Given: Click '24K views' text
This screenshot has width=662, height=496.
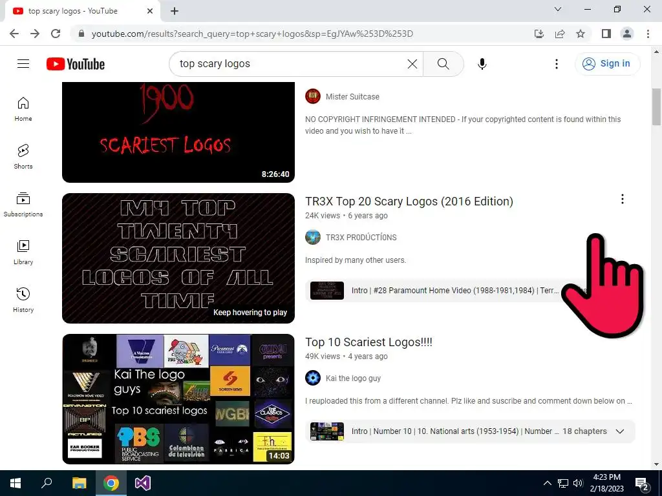Looking at the screenshot, I should click(x=323, y=216).
